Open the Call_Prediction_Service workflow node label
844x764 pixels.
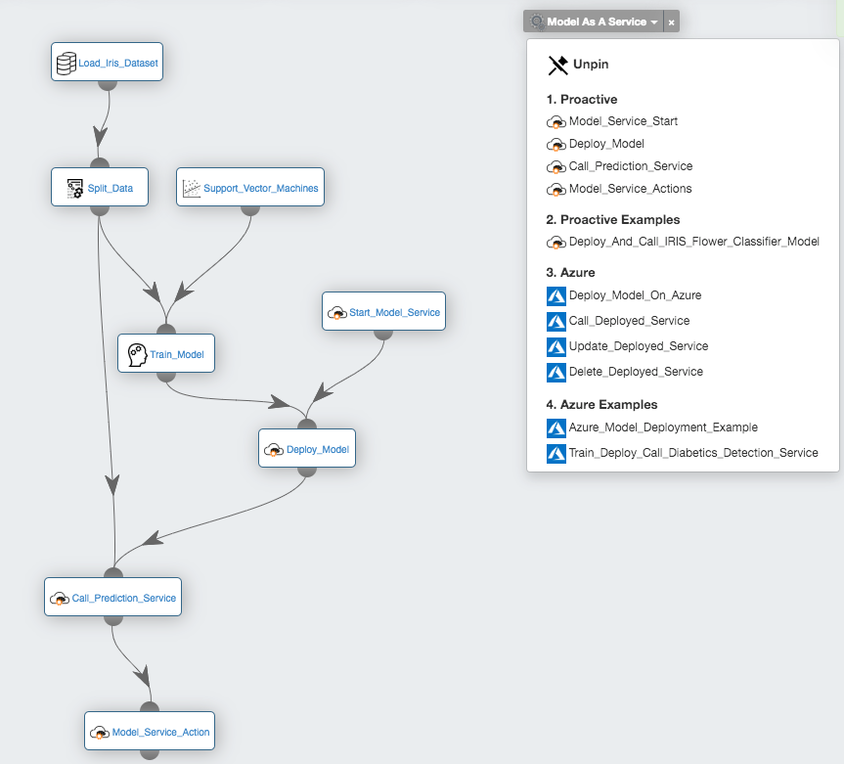coord(124,598)
